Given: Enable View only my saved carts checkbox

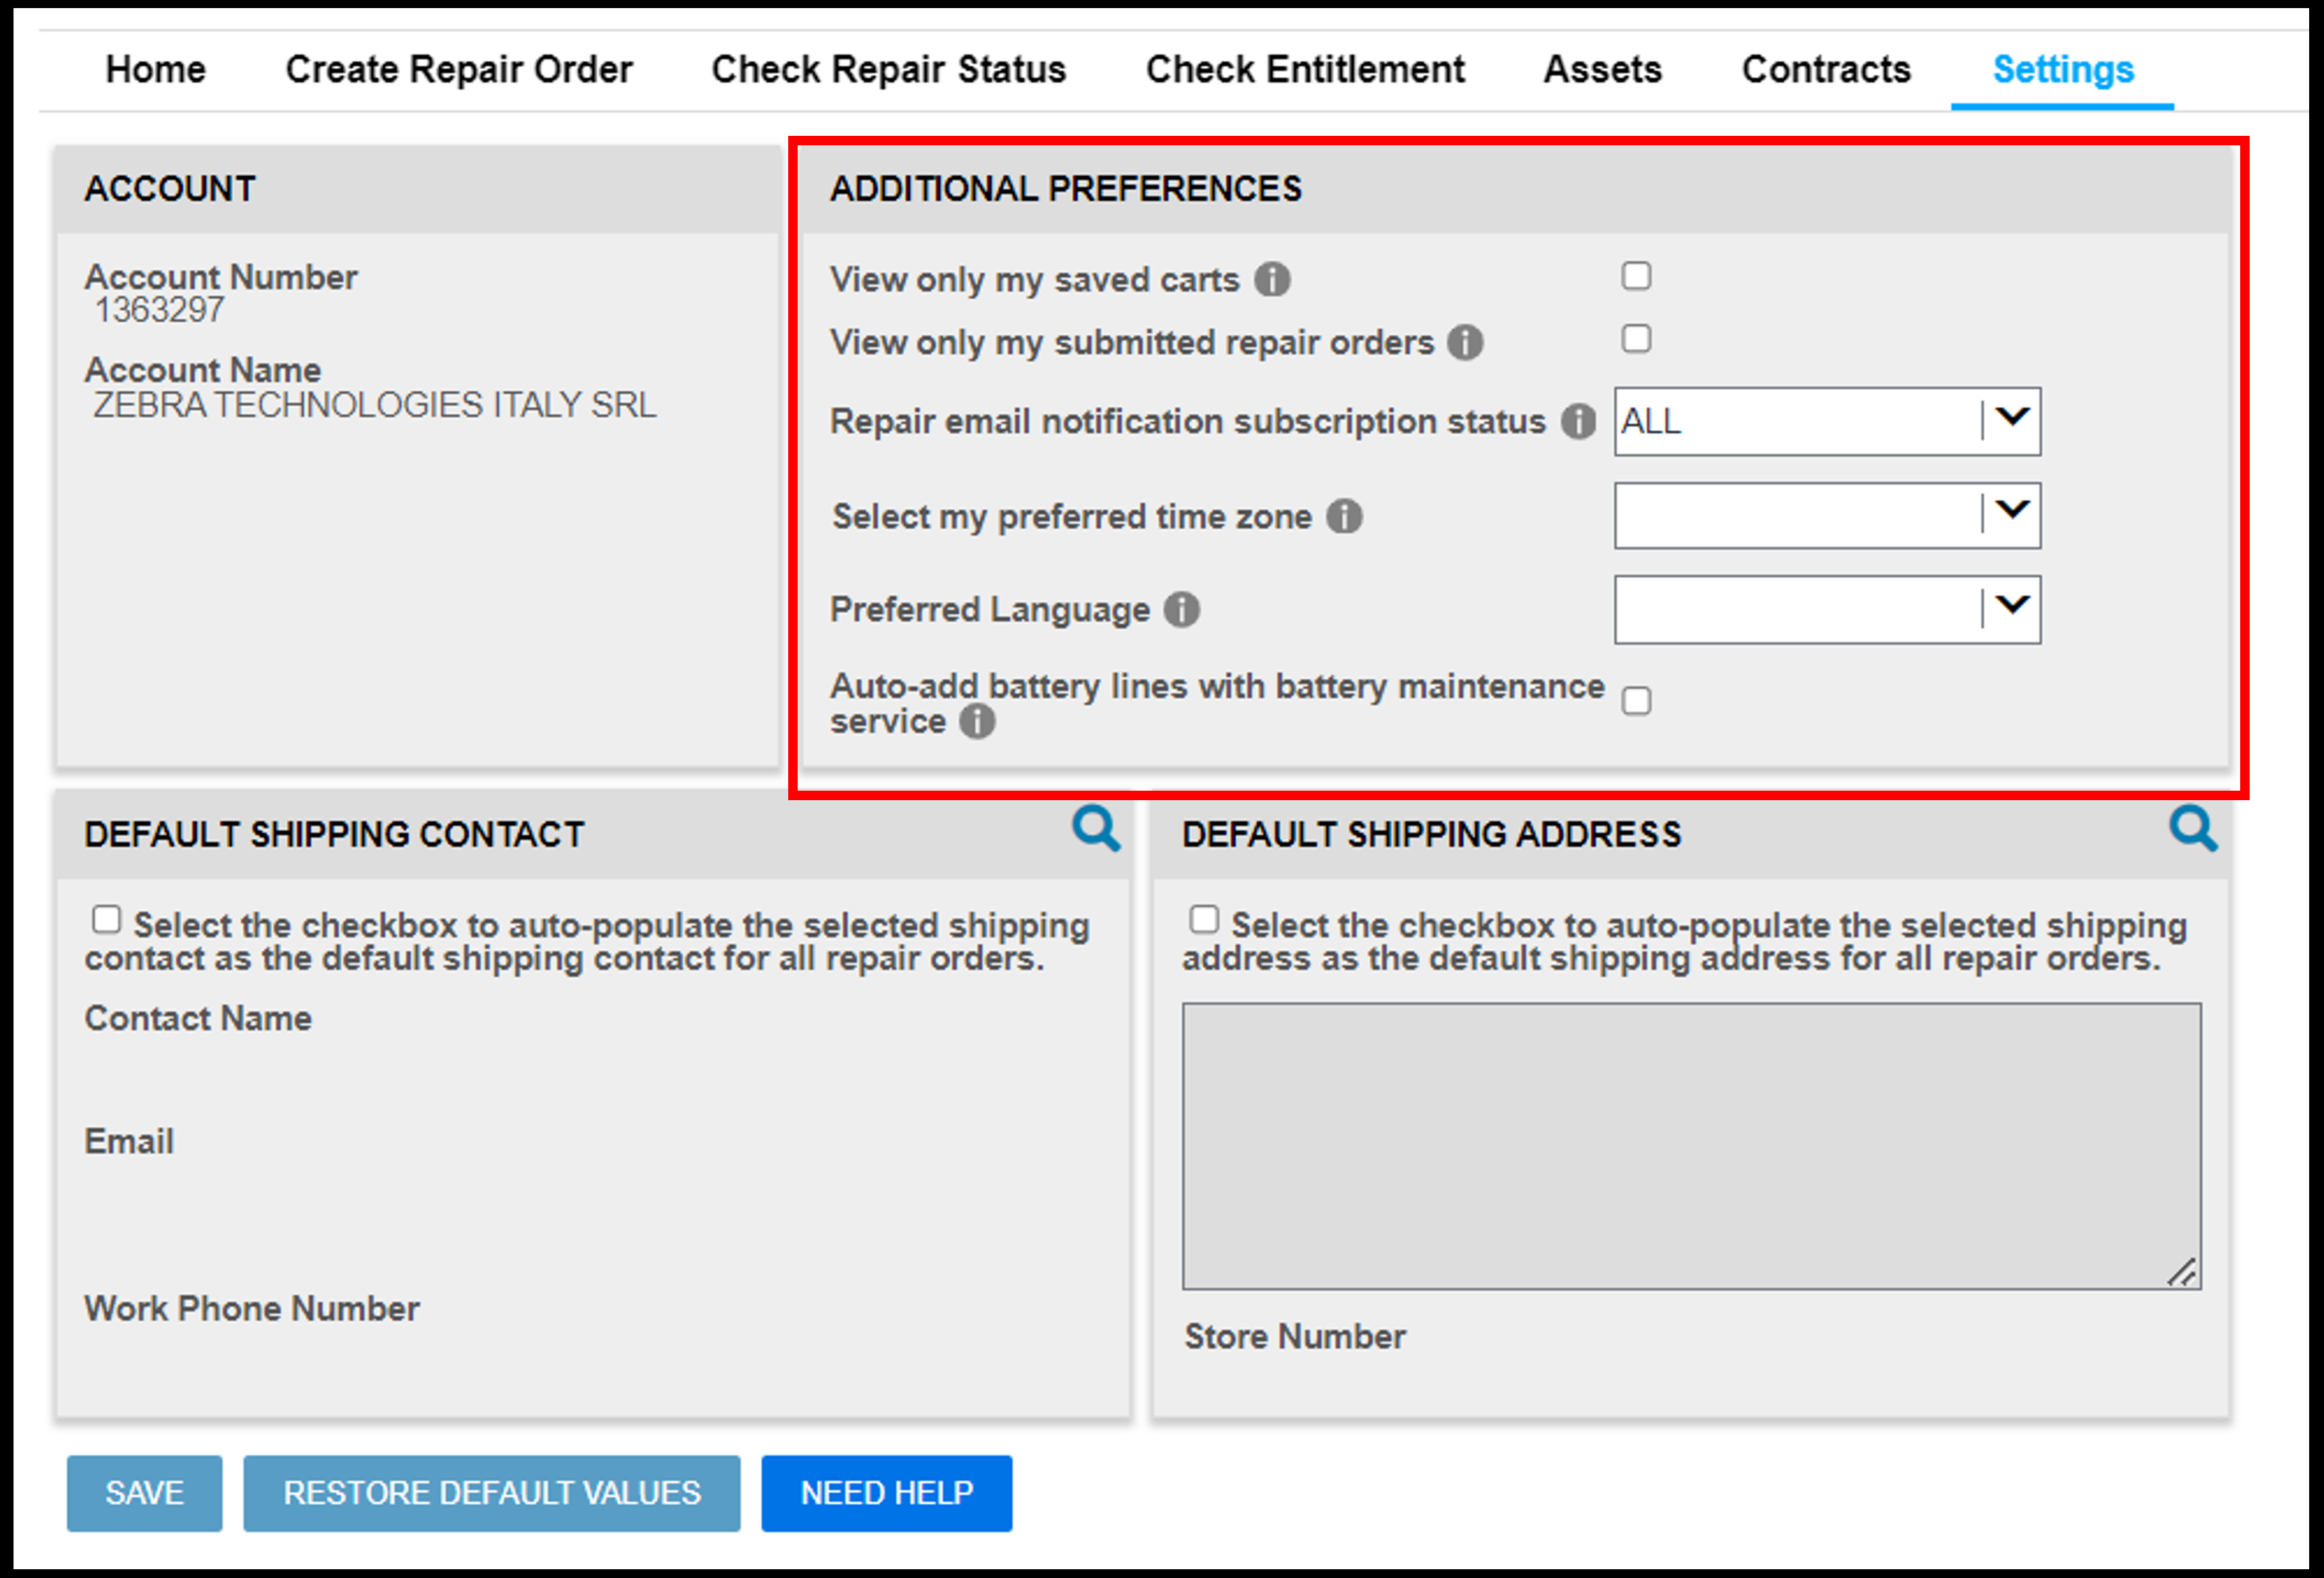Looking at the screenshot, I should click(x=1636, y=276).
